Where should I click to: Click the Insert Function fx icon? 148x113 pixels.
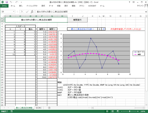32,12
